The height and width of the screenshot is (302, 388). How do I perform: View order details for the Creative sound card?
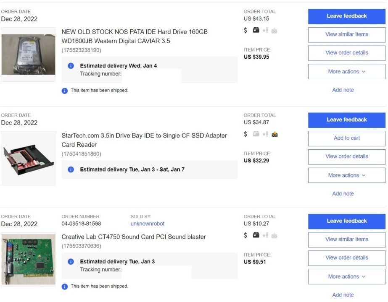(x=346, y=258)
